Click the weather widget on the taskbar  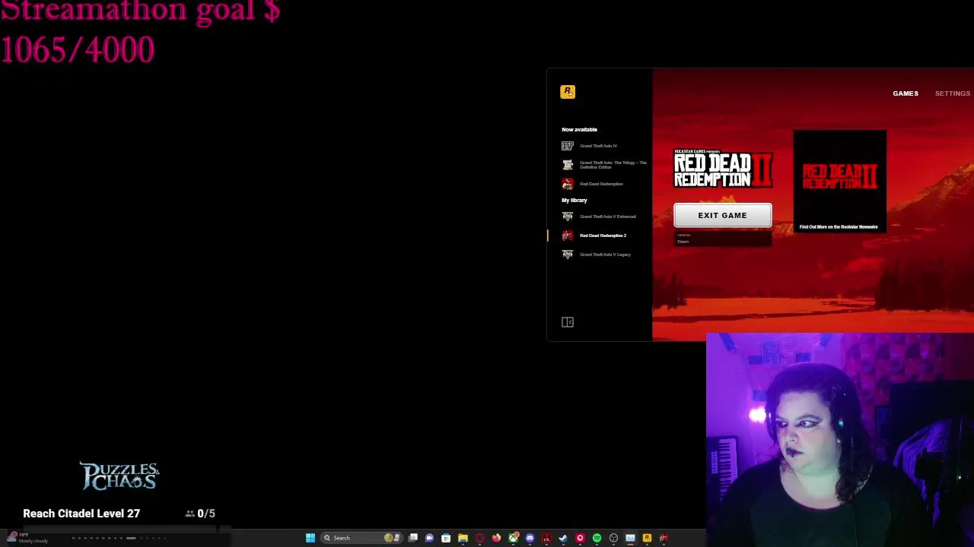point(27,538)
